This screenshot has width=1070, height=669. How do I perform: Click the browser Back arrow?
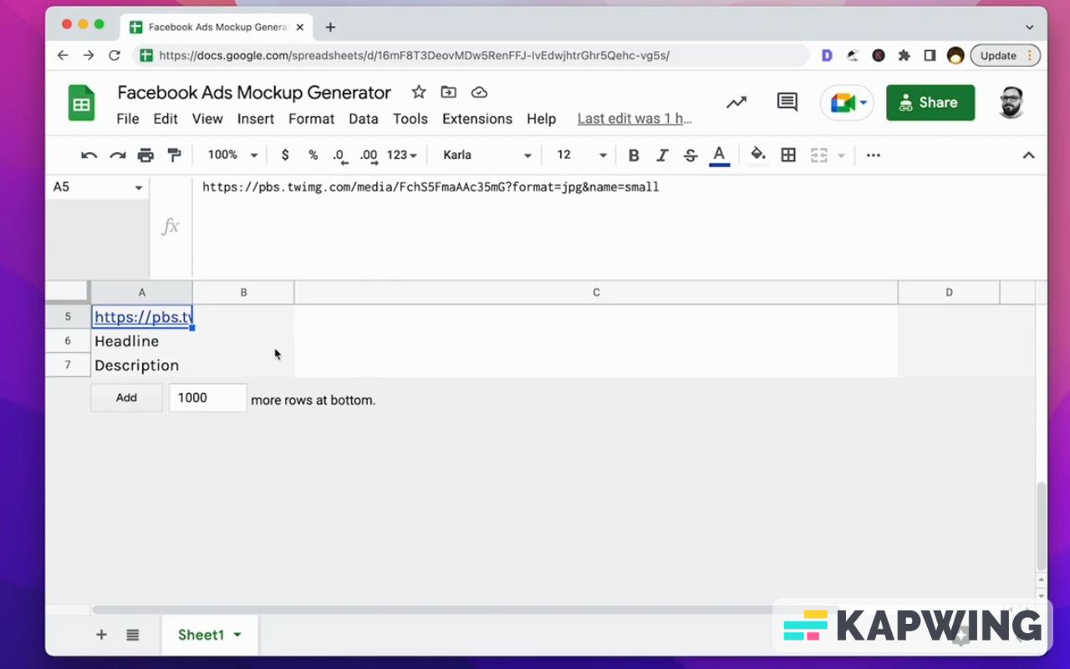click(63, 56)
